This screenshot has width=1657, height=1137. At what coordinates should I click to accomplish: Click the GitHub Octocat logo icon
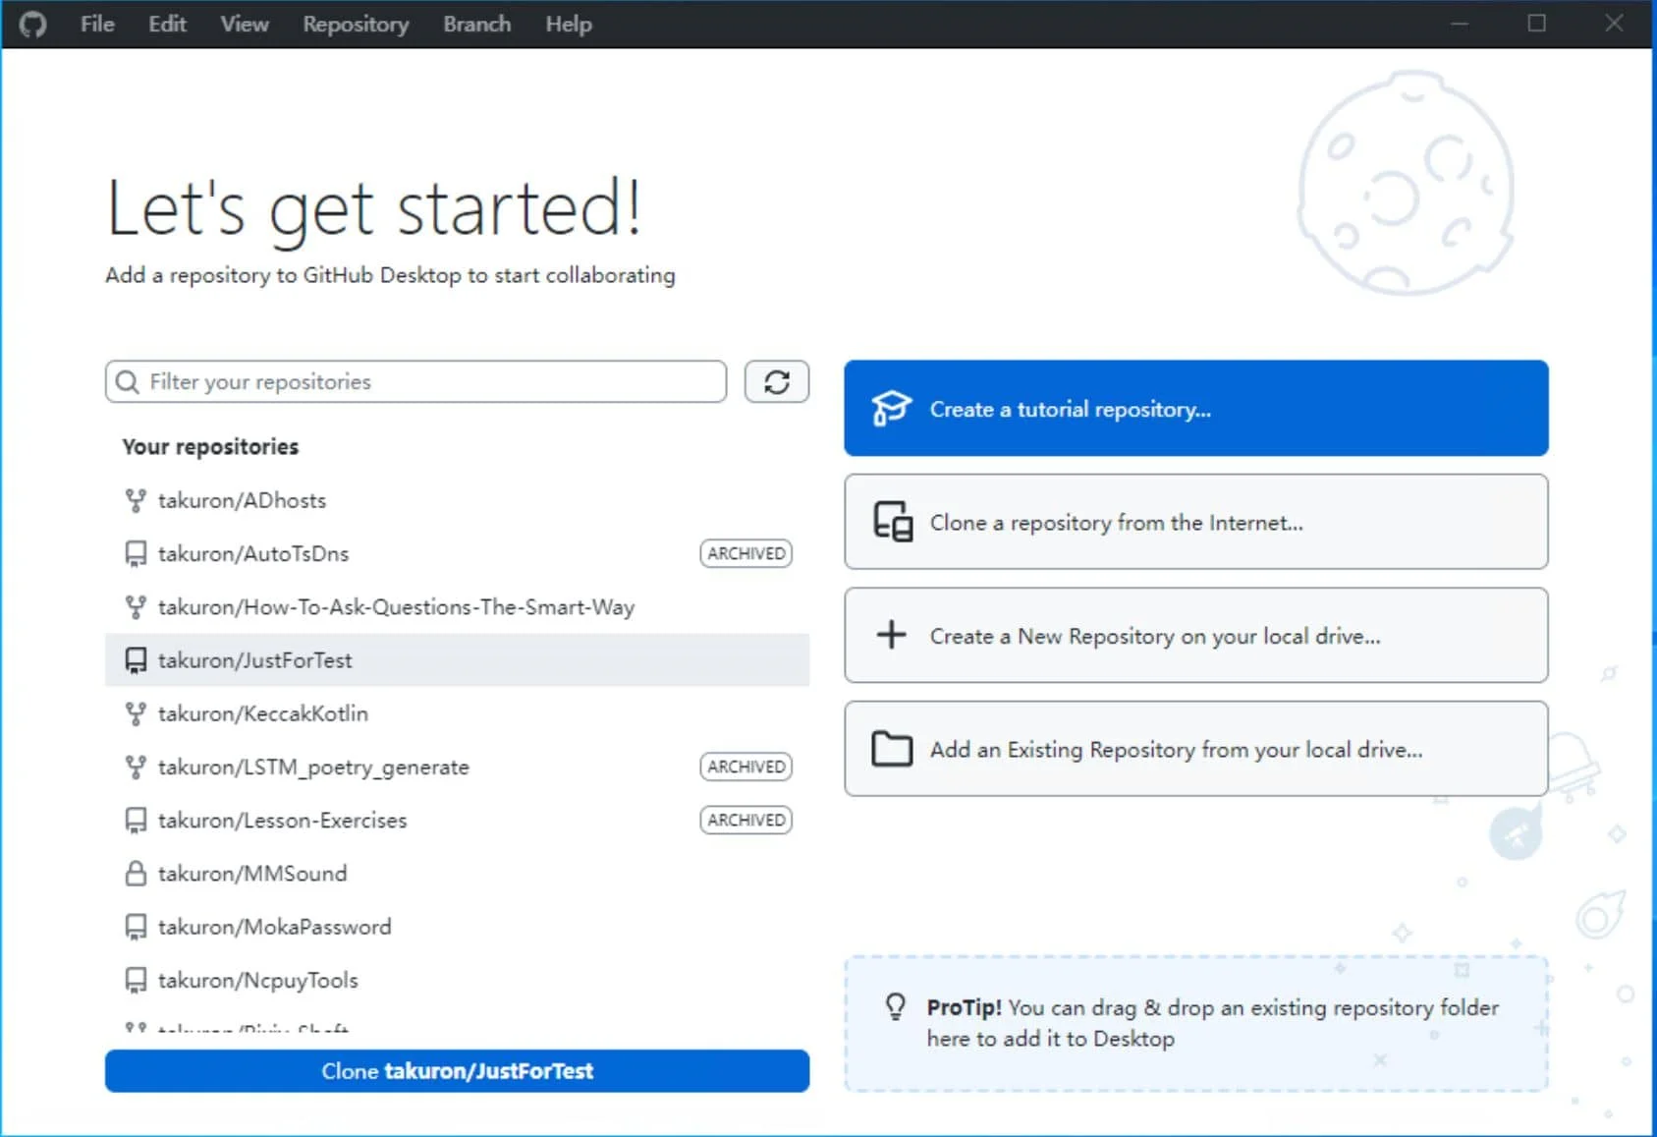click(x=32, y=24)
